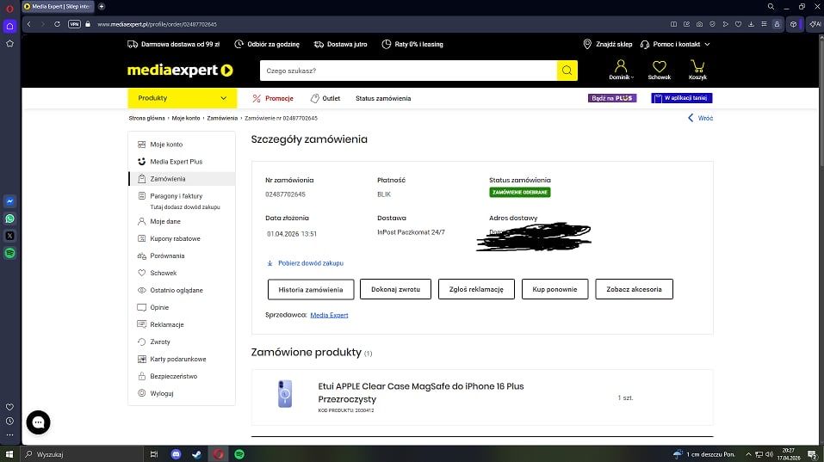Expand the Pomoc i kontakt dropdown

675,44
